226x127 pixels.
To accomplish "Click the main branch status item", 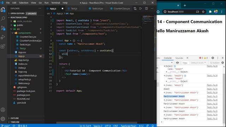I will (x=6, y=126).
